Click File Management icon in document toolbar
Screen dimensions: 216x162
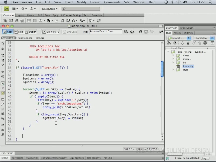[x=126, y=32]
